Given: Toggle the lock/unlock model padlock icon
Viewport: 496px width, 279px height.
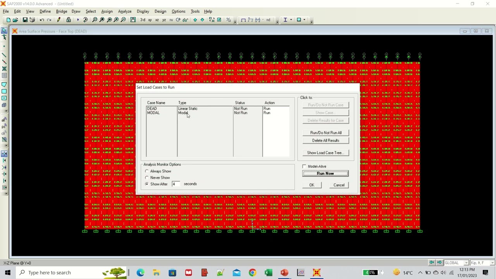Looking at the screenshot, I should tap(69, 20).
